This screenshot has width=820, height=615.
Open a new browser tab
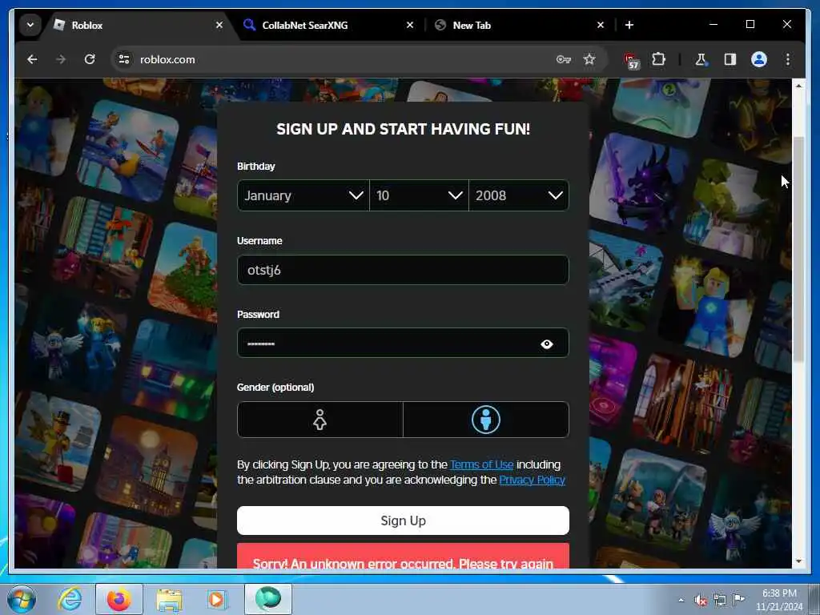629,25
